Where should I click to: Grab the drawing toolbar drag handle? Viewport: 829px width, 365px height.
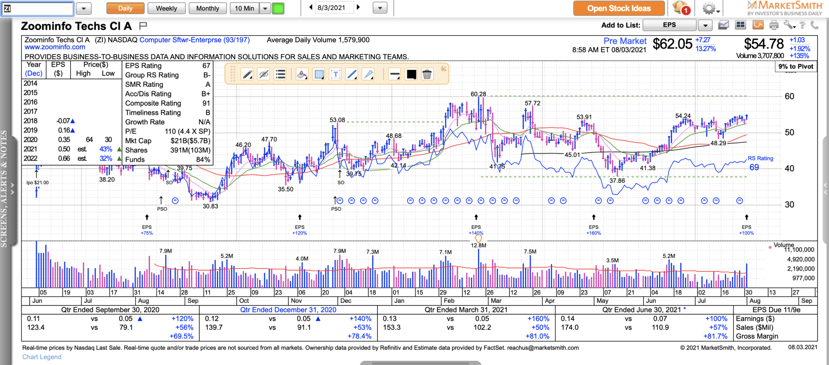click(233, 74)
